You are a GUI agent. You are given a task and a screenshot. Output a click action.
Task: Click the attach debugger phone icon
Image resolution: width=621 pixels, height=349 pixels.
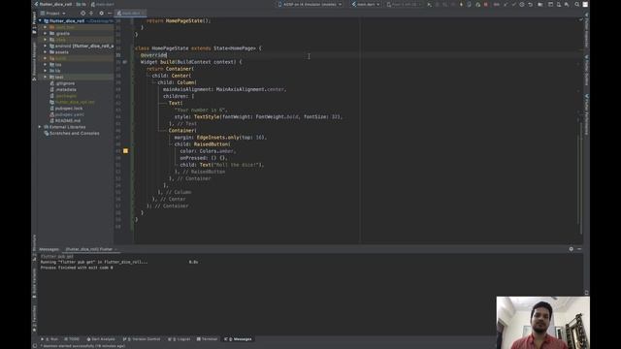[470, 4]
